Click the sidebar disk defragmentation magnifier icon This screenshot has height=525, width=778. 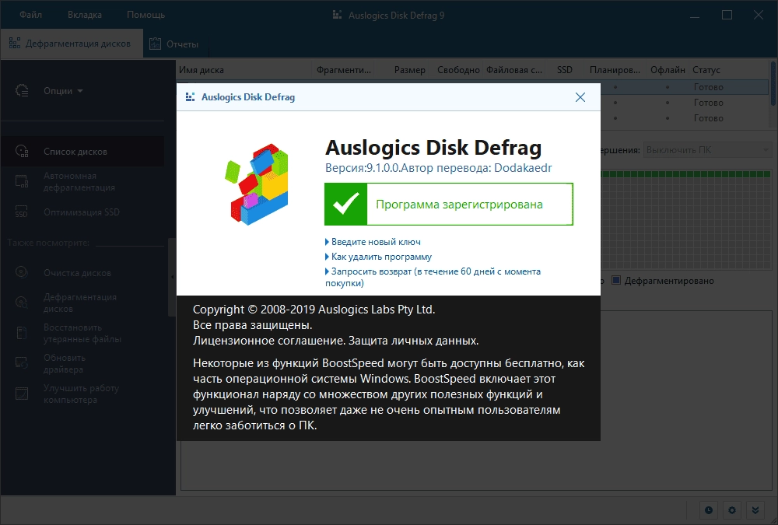click(x=22, y=303)
